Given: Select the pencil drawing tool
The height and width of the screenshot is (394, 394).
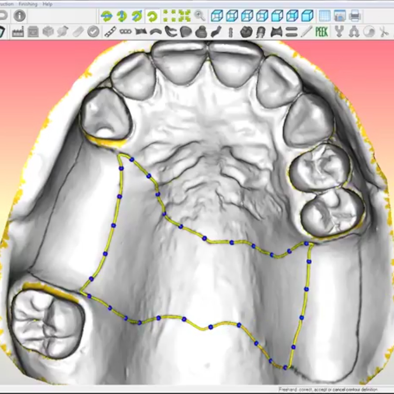Looking at the screenshot, I should [306, 33].
